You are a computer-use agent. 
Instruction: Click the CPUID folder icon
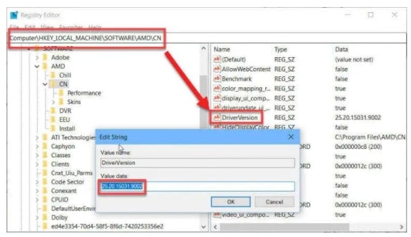[45, 200]
